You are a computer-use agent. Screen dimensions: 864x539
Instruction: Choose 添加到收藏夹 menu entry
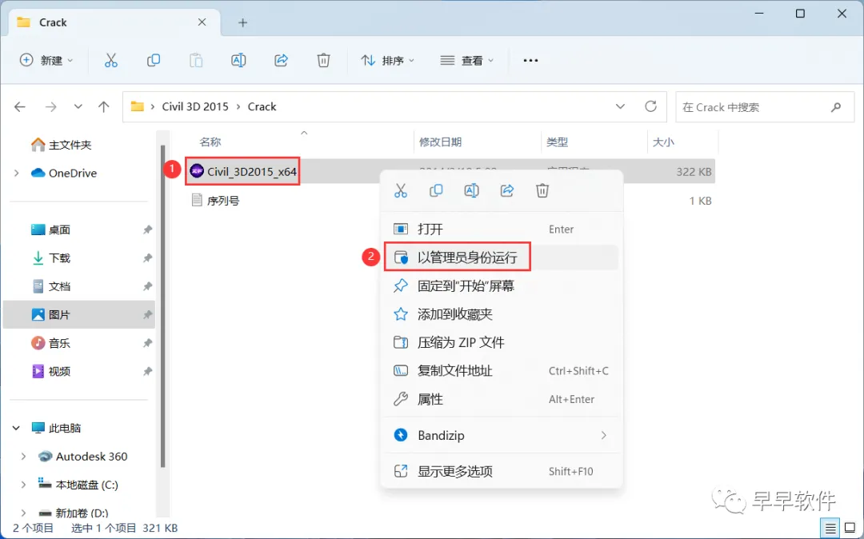click(x=501, y=313)
